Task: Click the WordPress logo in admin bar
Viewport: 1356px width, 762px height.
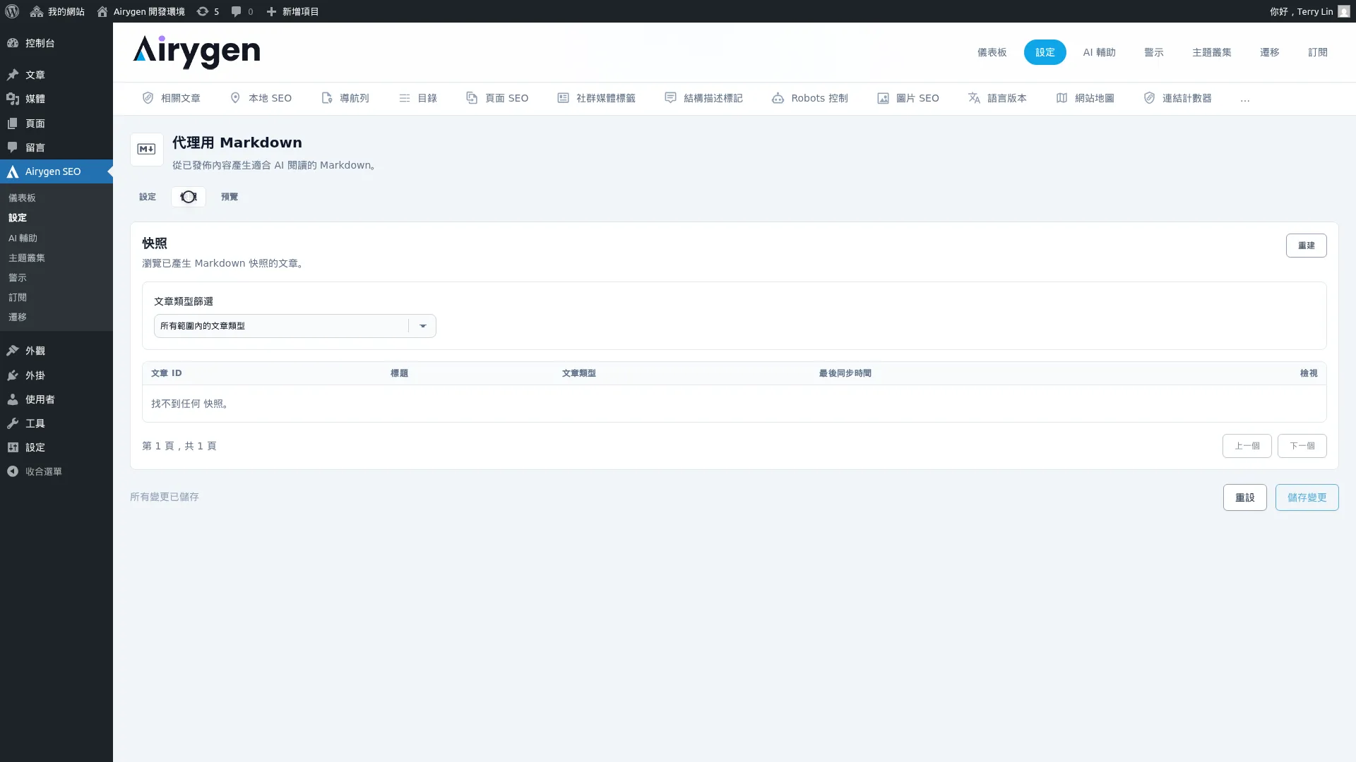Action: [12, 11]
